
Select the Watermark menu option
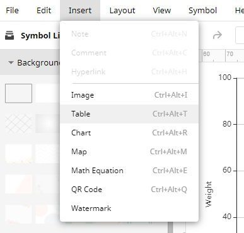pos(129,208)
